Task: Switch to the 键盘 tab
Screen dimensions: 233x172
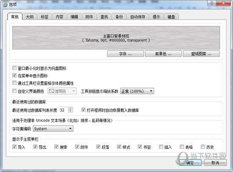Action: coord(171,17)
